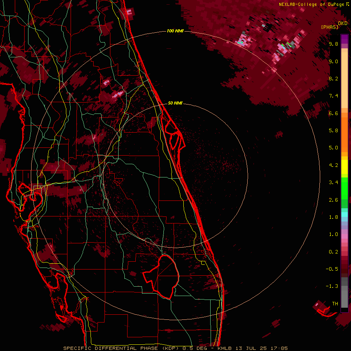Click the 100 NMI range ring label
The image size is (351, 351).
tap(175, 31)
